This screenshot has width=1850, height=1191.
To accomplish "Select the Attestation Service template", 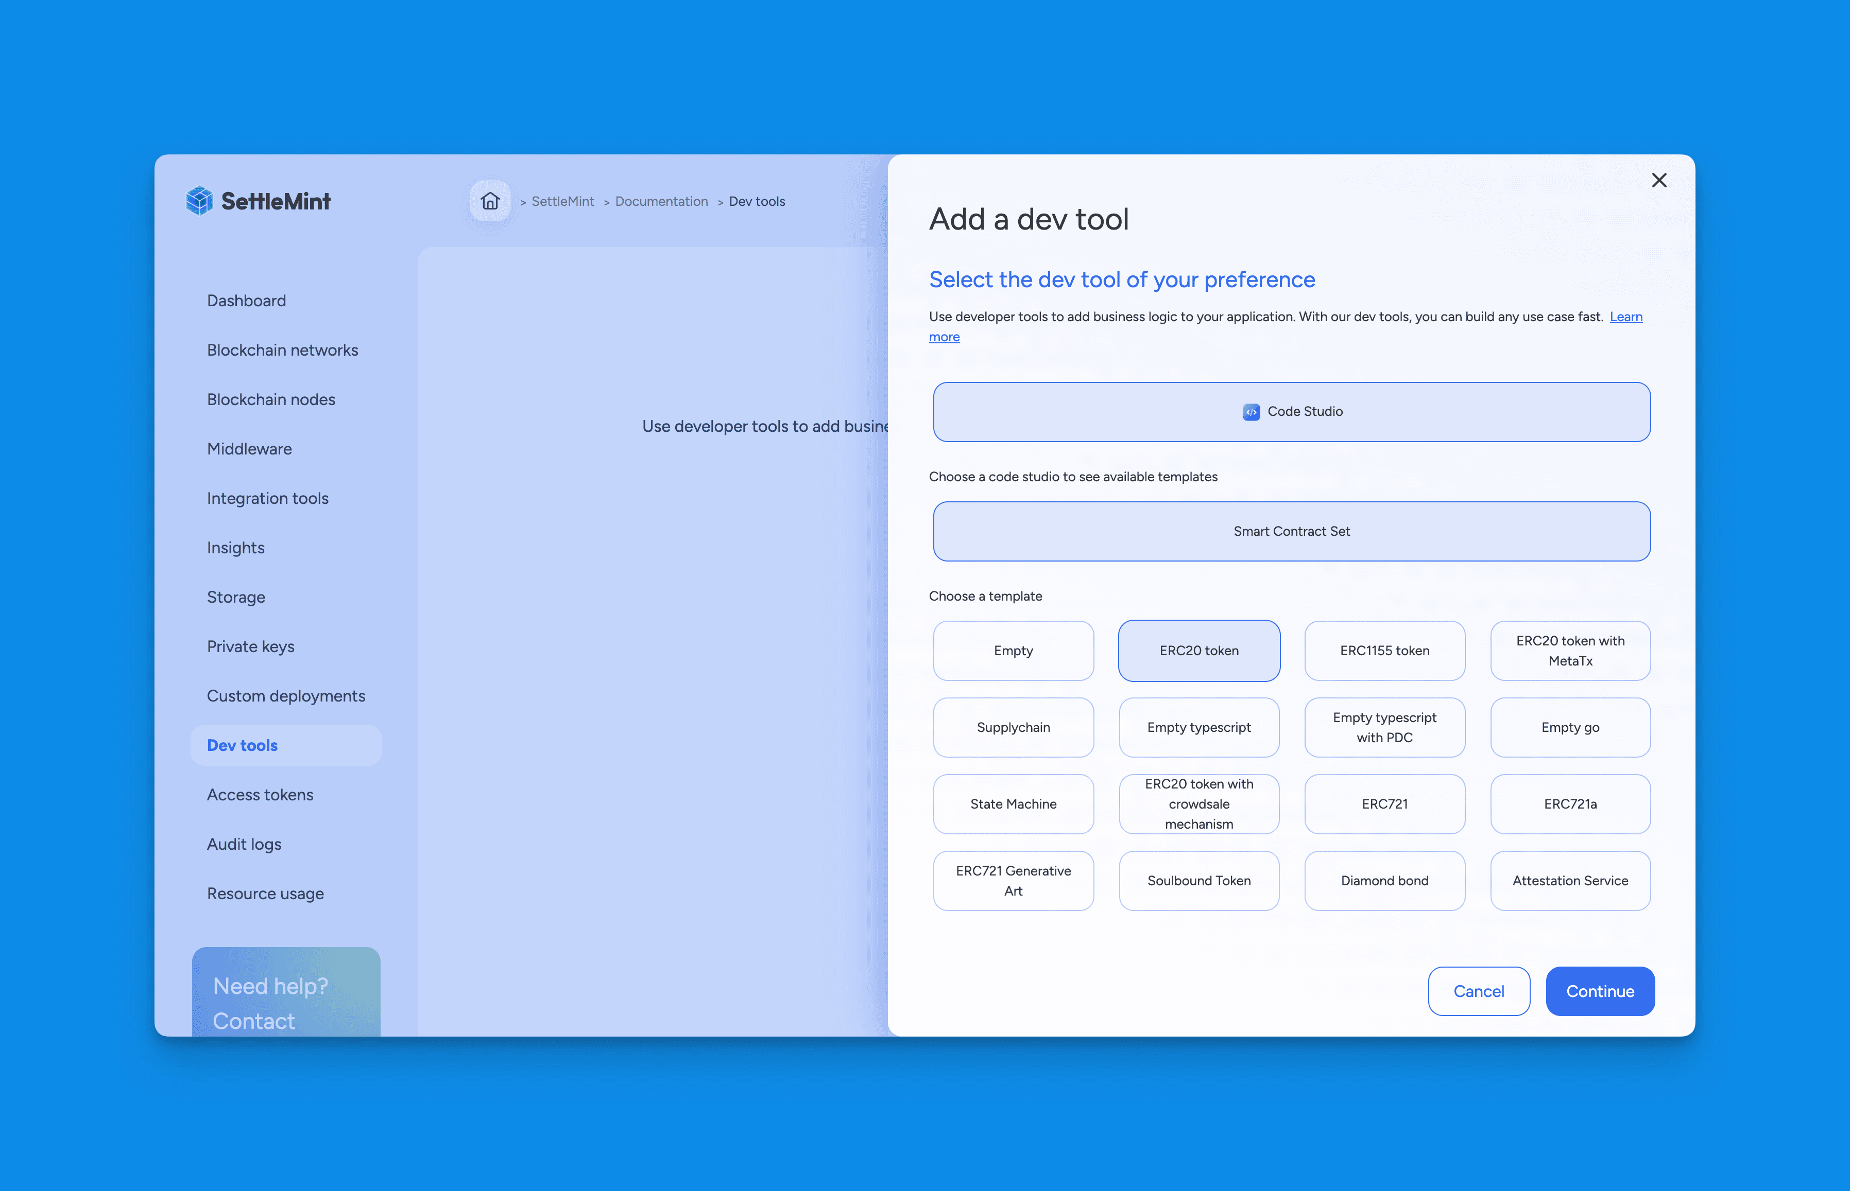I will (x=1568, y=880).
